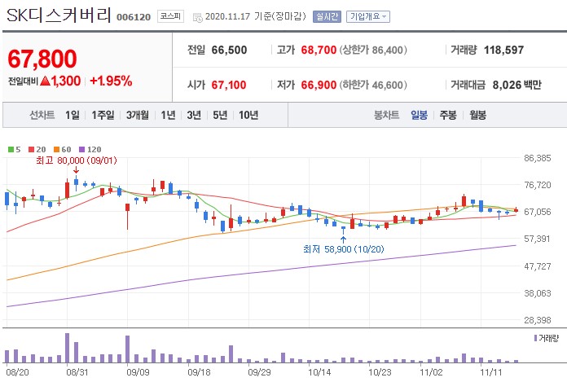
Task: Click the 최고 80,000 (09/01) annotation
Action: [x=77, y=160]
